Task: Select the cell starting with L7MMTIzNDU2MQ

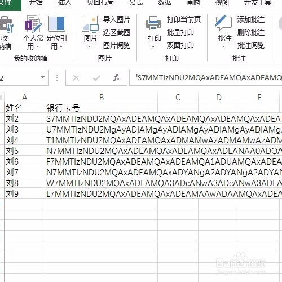Action: click(x=102, y=193)
